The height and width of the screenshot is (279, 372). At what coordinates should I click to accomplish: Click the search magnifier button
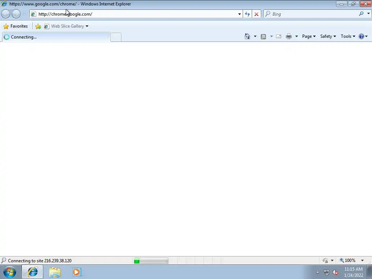click(361, 14)
